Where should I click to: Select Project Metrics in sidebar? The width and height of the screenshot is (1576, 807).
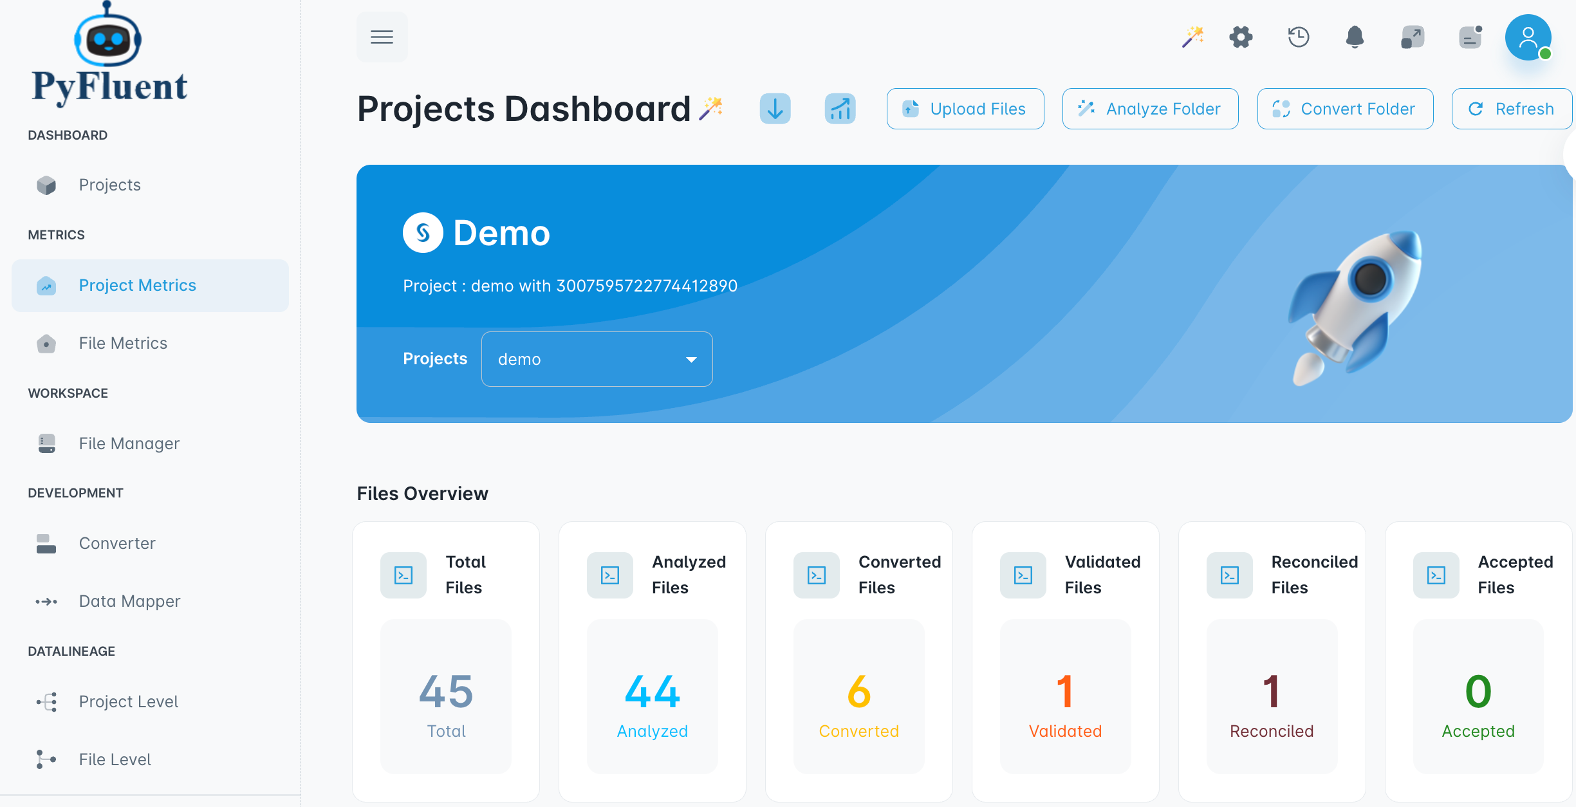tap(150, 286)
